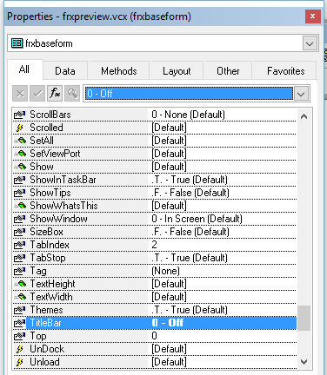
Task: Click the cancel (X) button beside the value box
Action: (20, 94)
